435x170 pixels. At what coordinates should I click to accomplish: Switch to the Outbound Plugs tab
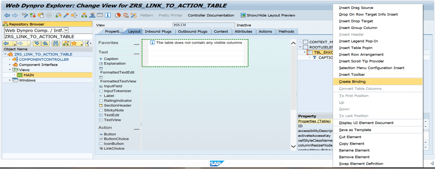[192, 32]
